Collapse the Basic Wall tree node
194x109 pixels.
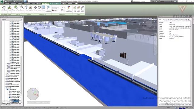(x=8, y=90)
